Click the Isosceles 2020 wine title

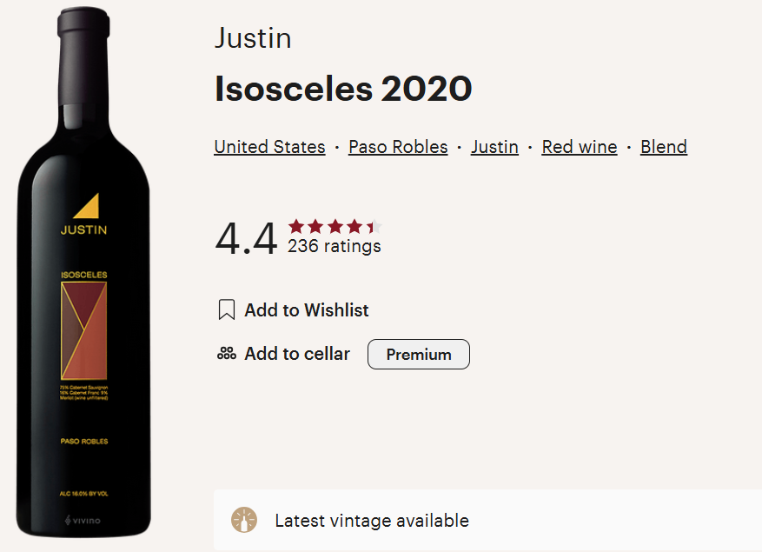343,88
